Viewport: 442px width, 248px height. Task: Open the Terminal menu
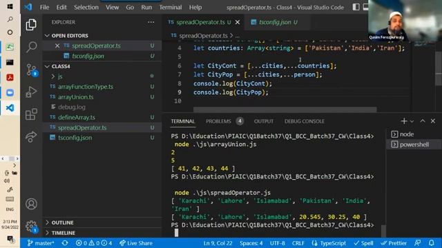[x=171, y=8]
